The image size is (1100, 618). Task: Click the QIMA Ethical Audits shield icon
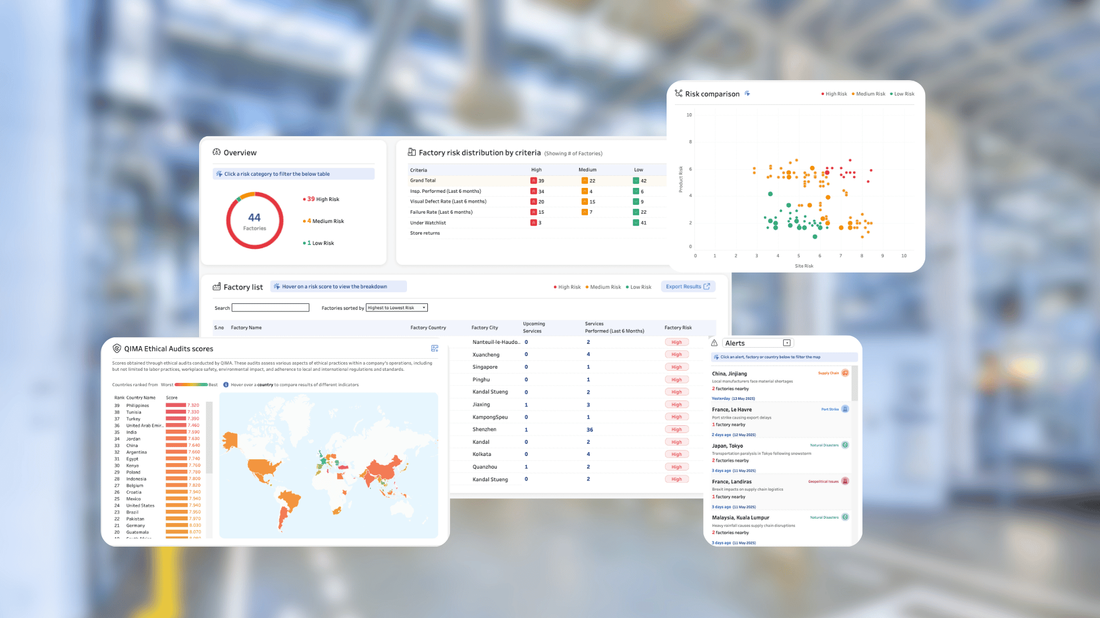tap(117, 348)
